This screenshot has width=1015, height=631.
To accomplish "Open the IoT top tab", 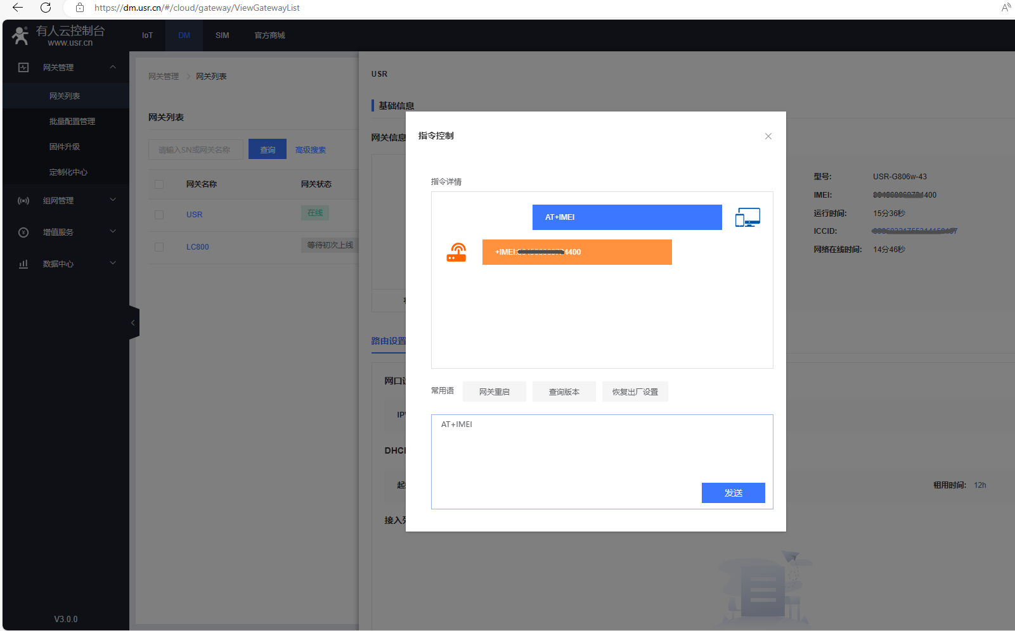I will point(147,35).
